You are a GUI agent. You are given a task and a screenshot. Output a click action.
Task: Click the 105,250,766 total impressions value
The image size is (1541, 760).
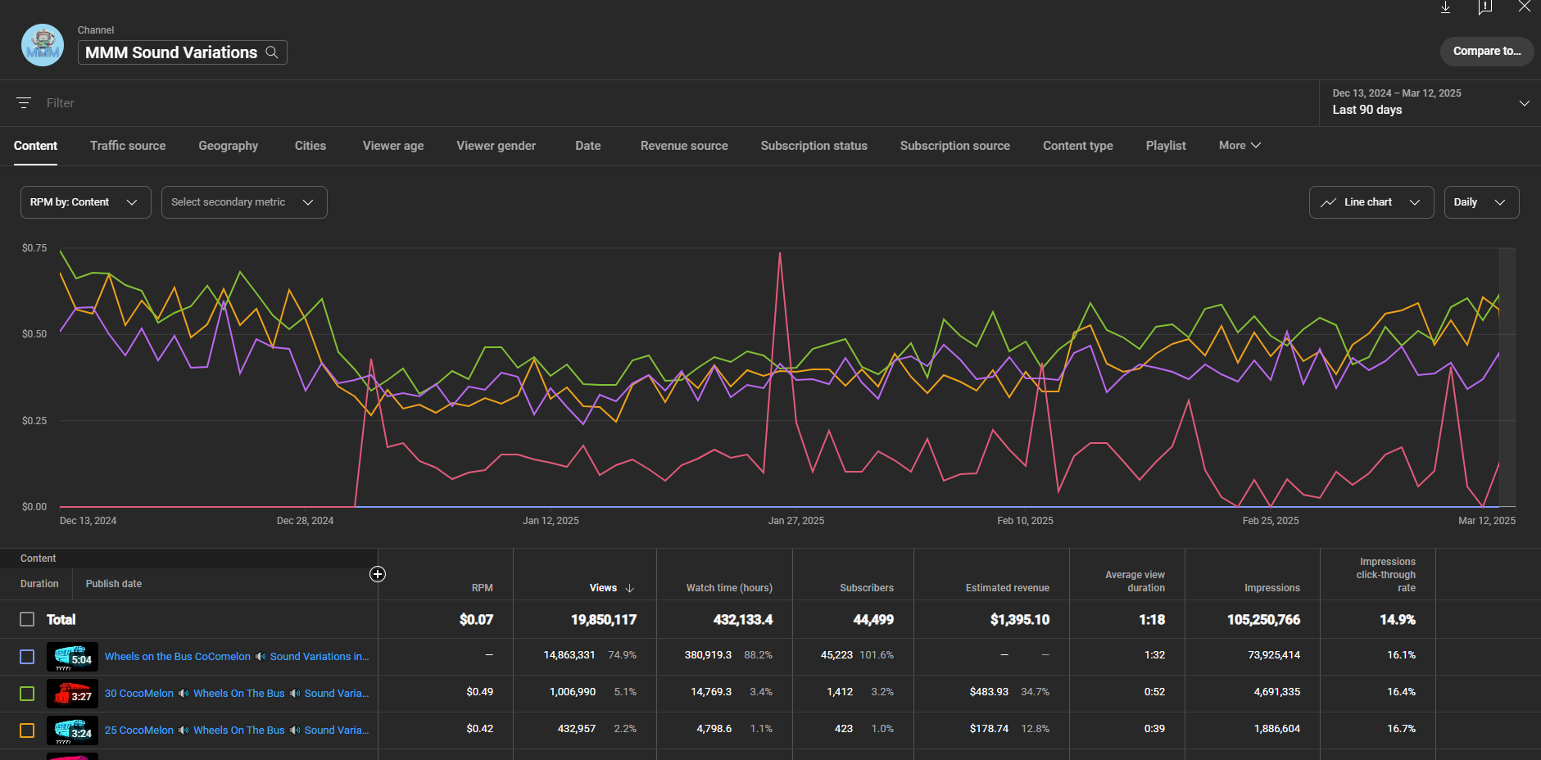click(1263, 620)
